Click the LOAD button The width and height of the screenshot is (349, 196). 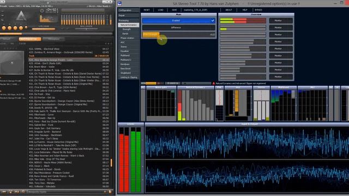click(x=160, y=10)
